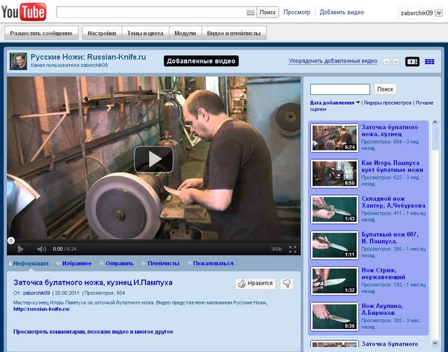This screenshot has height=352, width=448.
Task: Click the thumbs-down dislike button
Action: [286, 284]
